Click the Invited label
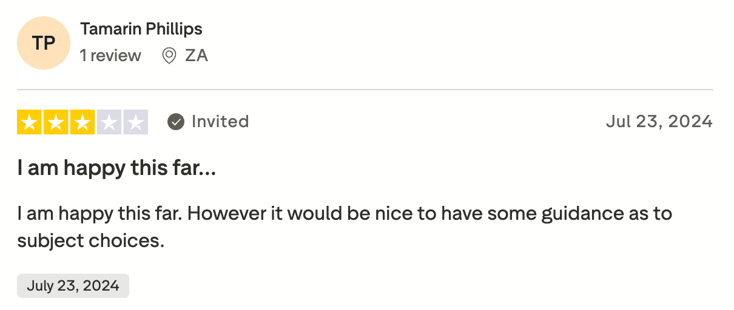734x310 pixels. pyautogui.click(x=220, y=122)
